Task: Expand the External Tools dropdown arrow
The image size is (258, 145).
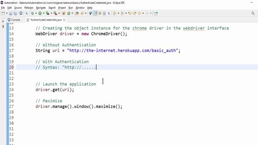Action: click(59, 13)
